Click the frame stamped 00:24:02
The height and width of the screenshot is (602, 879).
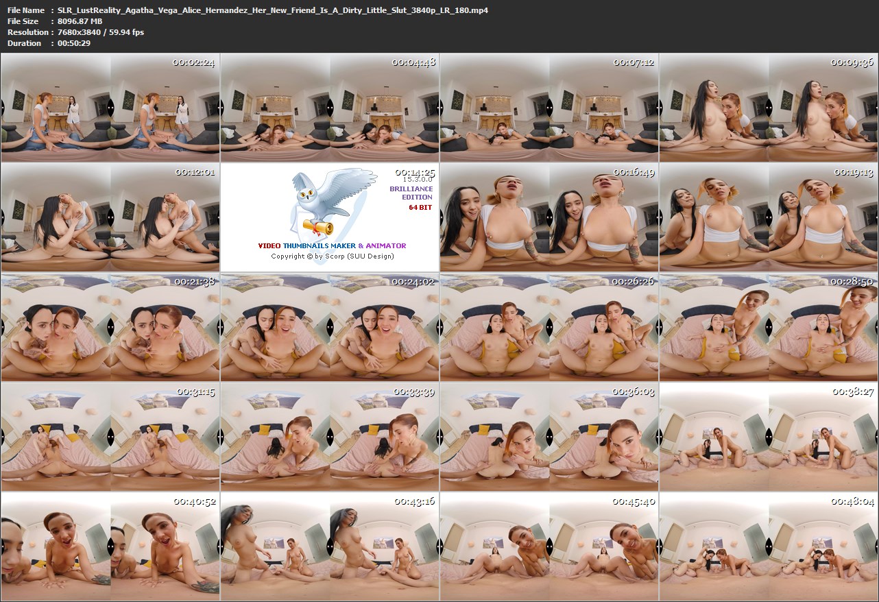coord(330,327)
